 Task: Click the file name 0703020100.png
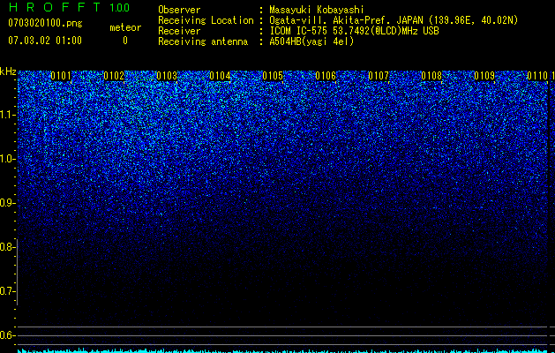point(45,23)
